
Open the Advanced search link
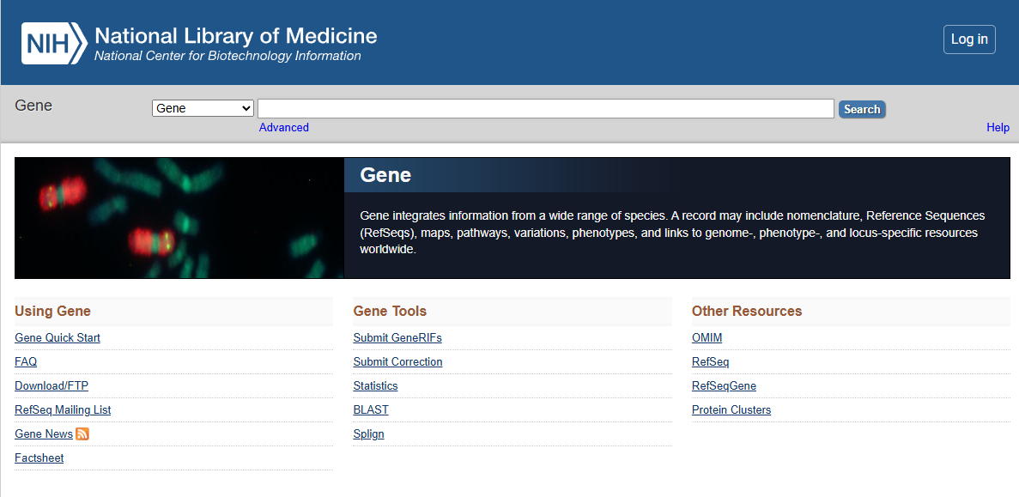284,127
